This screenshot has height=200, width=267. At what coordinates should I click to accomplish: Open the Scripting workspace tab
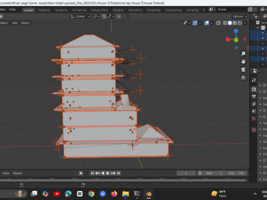(192, 10)
